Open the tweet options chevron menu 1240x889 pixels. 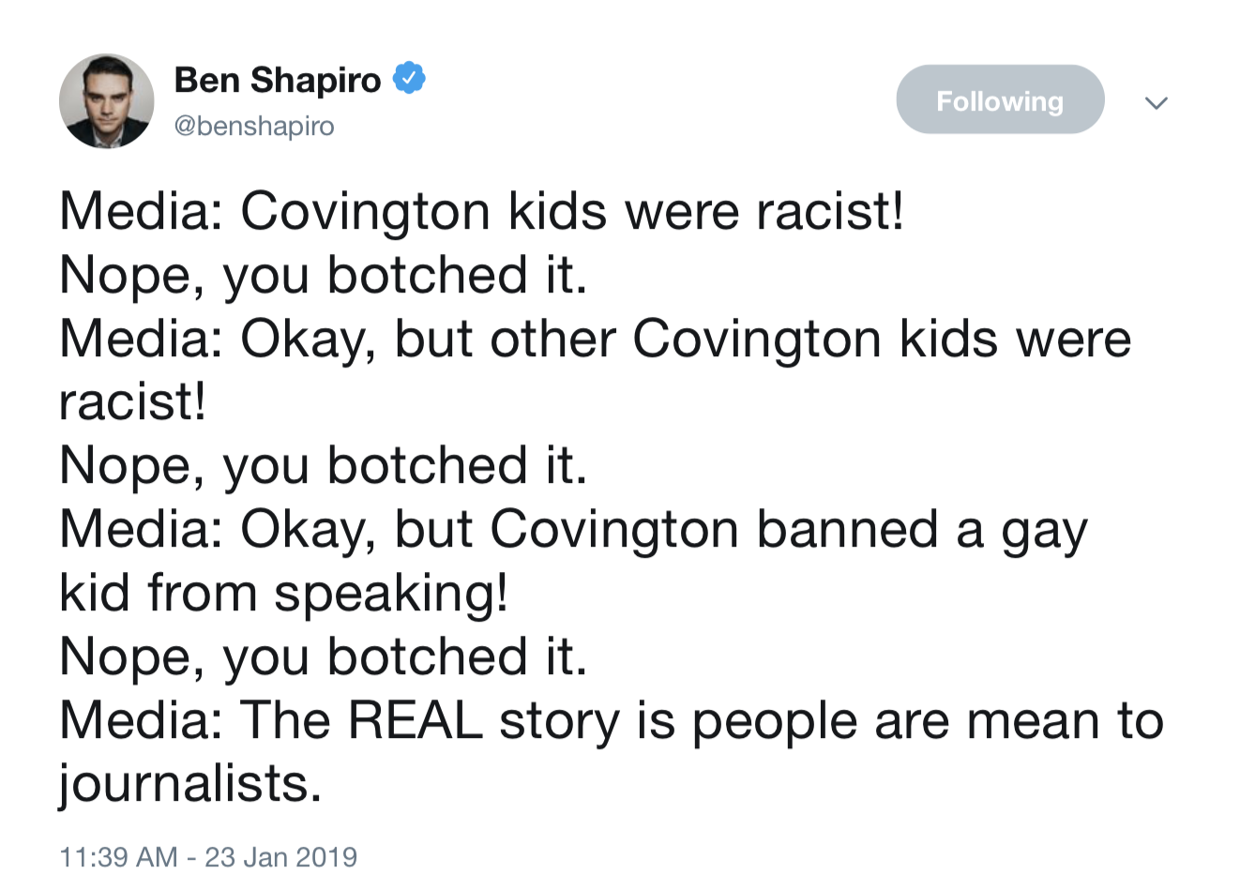coord(1157,102)
